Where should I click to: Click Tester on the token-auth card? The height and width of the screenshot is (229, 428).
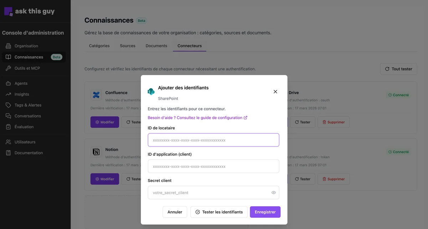(302, 179)
